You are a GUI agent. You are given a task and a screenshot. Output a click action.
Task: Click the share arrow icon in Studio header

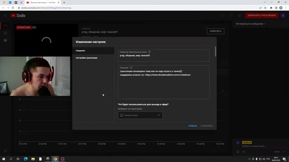[239, 16]
